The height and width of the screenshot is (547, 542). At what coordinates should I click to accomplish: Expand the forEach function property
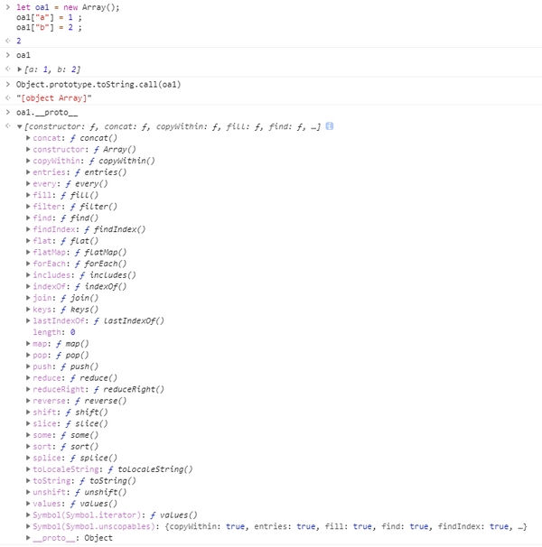click(x=28, y=264)
